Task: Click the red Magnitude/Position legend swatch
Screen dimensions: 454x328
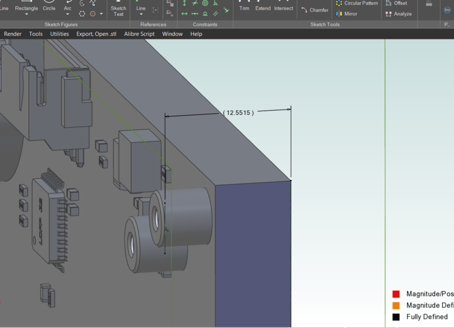Action: click(396, 294)
